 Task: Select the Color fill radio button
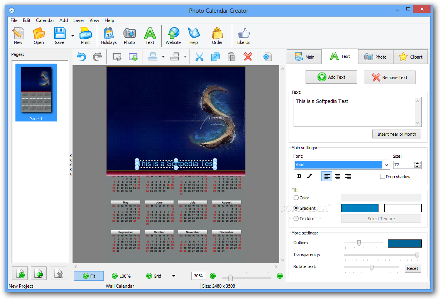click(x=296, y=198)
